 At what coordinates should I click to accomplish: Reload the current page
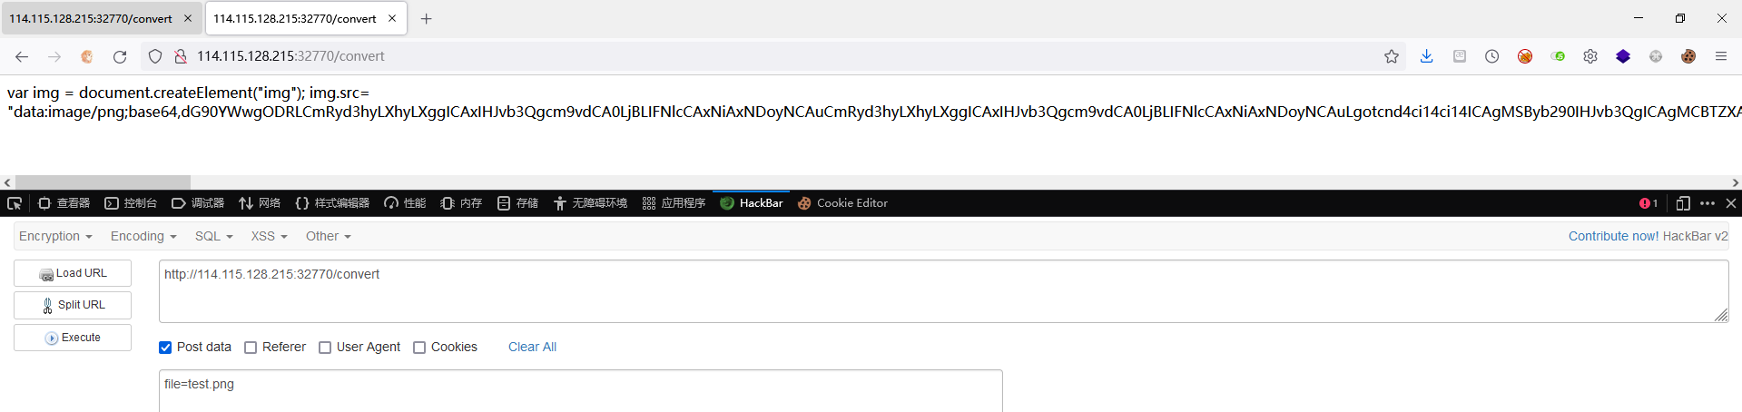(120, 56)
